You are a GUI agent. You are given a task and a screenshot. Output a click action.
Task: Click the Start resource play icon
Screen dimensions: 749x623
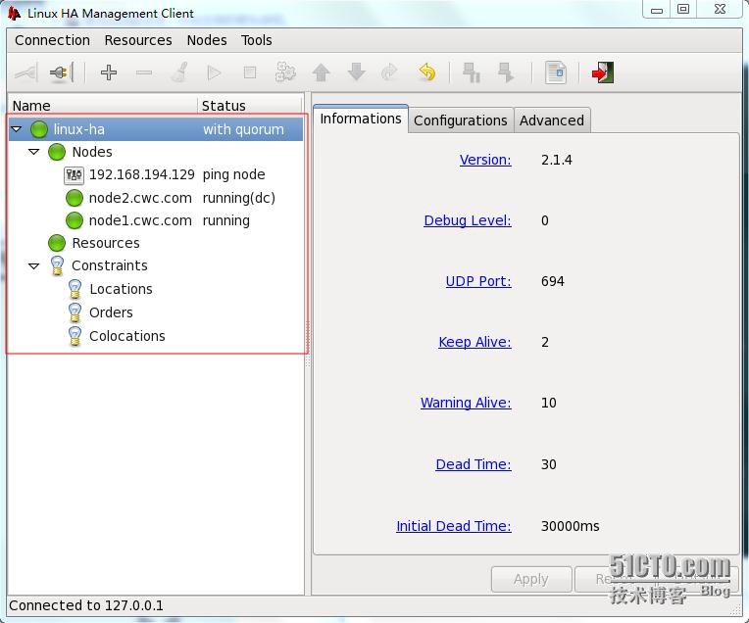[214, 73]
